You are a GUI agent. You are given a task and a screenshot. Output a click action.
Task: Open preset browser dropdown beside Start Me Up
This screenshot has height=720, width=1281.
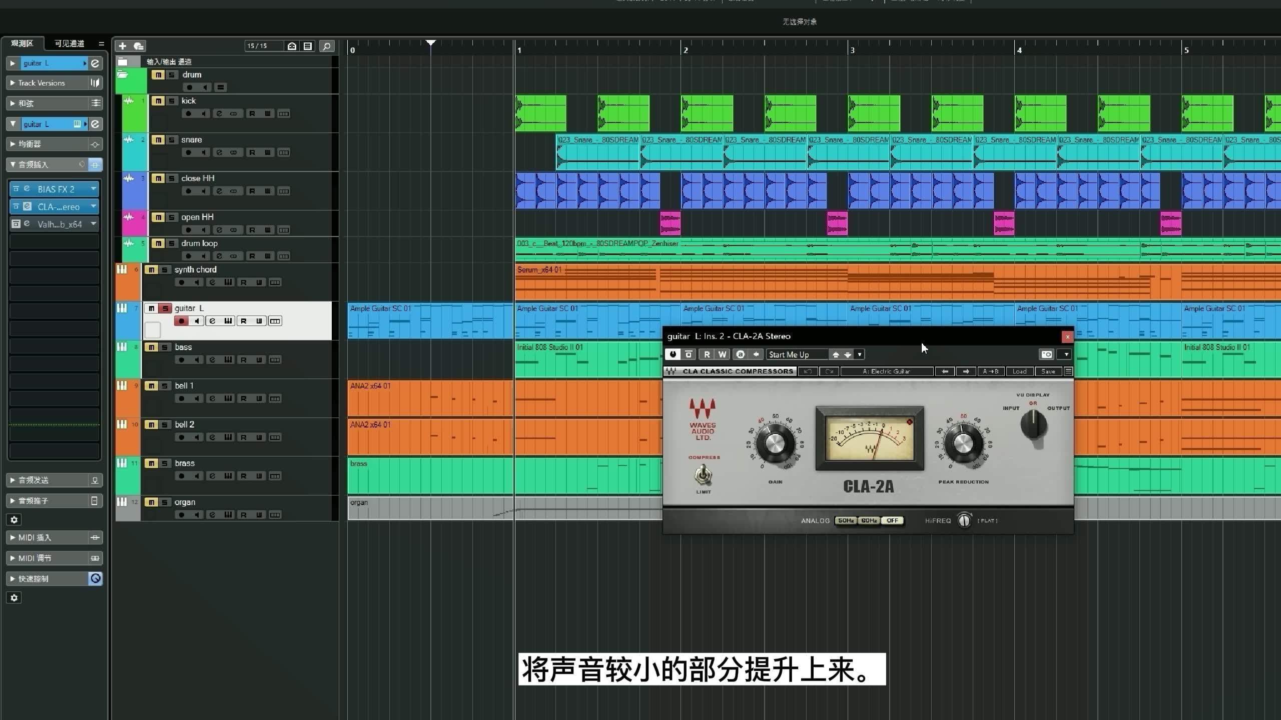click(860, 354)
